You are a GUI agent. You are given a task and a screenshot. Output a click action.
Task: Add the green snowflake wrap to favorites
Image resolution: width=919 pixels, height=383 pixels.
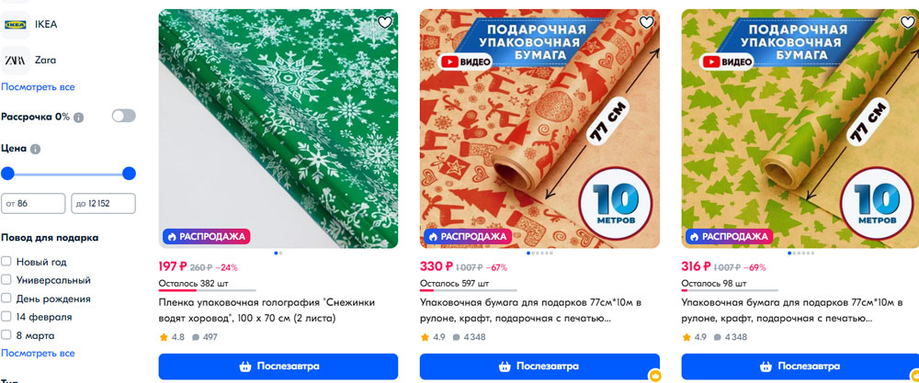[x=384, y=22]
